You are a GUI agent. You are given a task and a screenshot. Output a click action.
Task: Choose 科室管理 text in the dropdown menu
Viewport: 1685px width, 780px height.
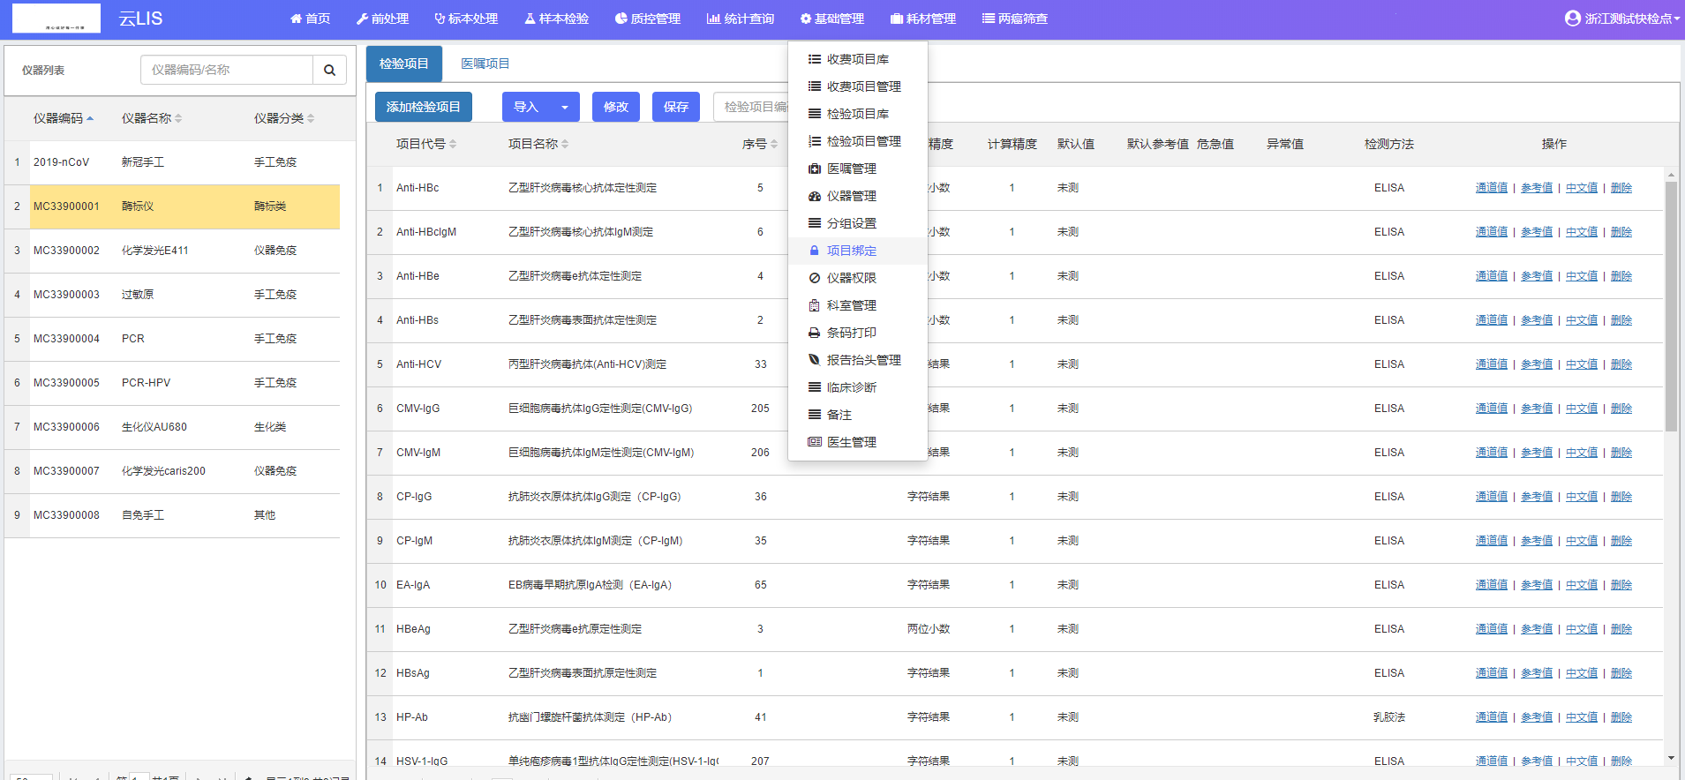pos(852,305)
